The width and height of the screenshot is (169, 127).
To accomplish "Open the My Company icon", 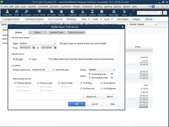I will [26, 13].
